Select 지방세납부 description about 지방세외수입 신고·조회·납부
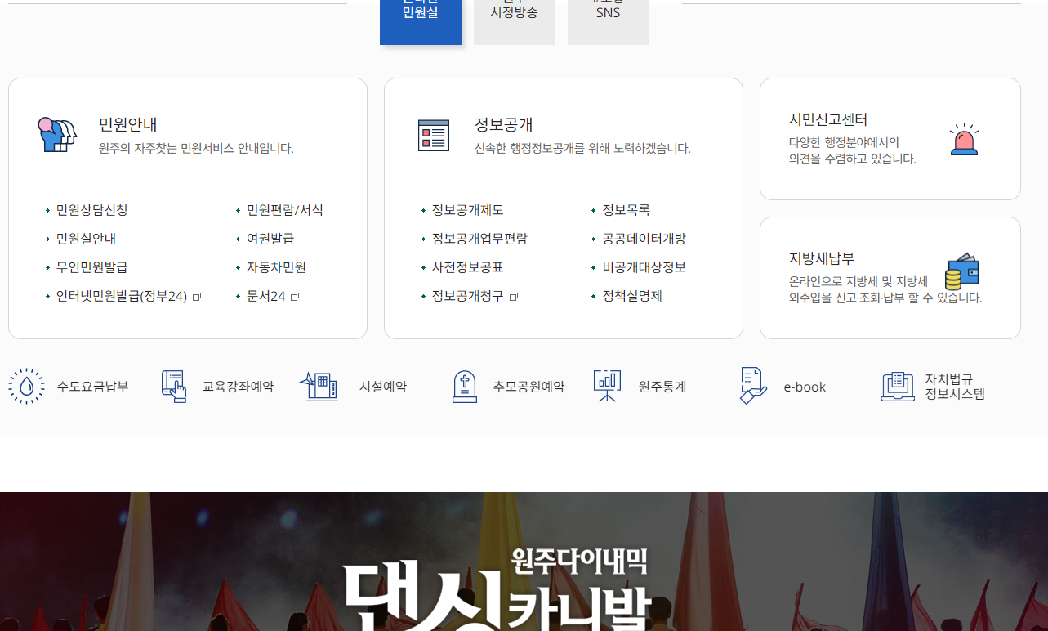The image size is (1048, 631). click(885, 290)
